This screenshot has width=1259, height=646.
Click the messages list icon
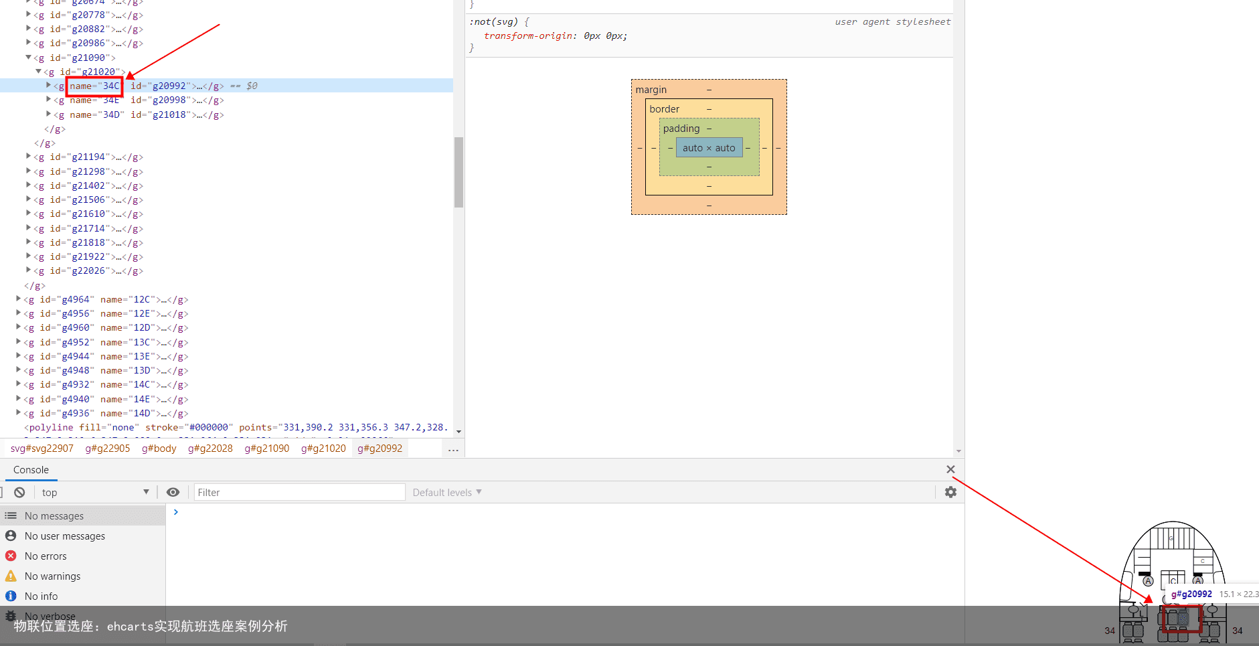11,515
